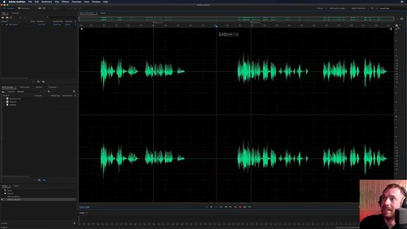Switch to the Video panel tab
407x229 pixels.
point(16,186)
